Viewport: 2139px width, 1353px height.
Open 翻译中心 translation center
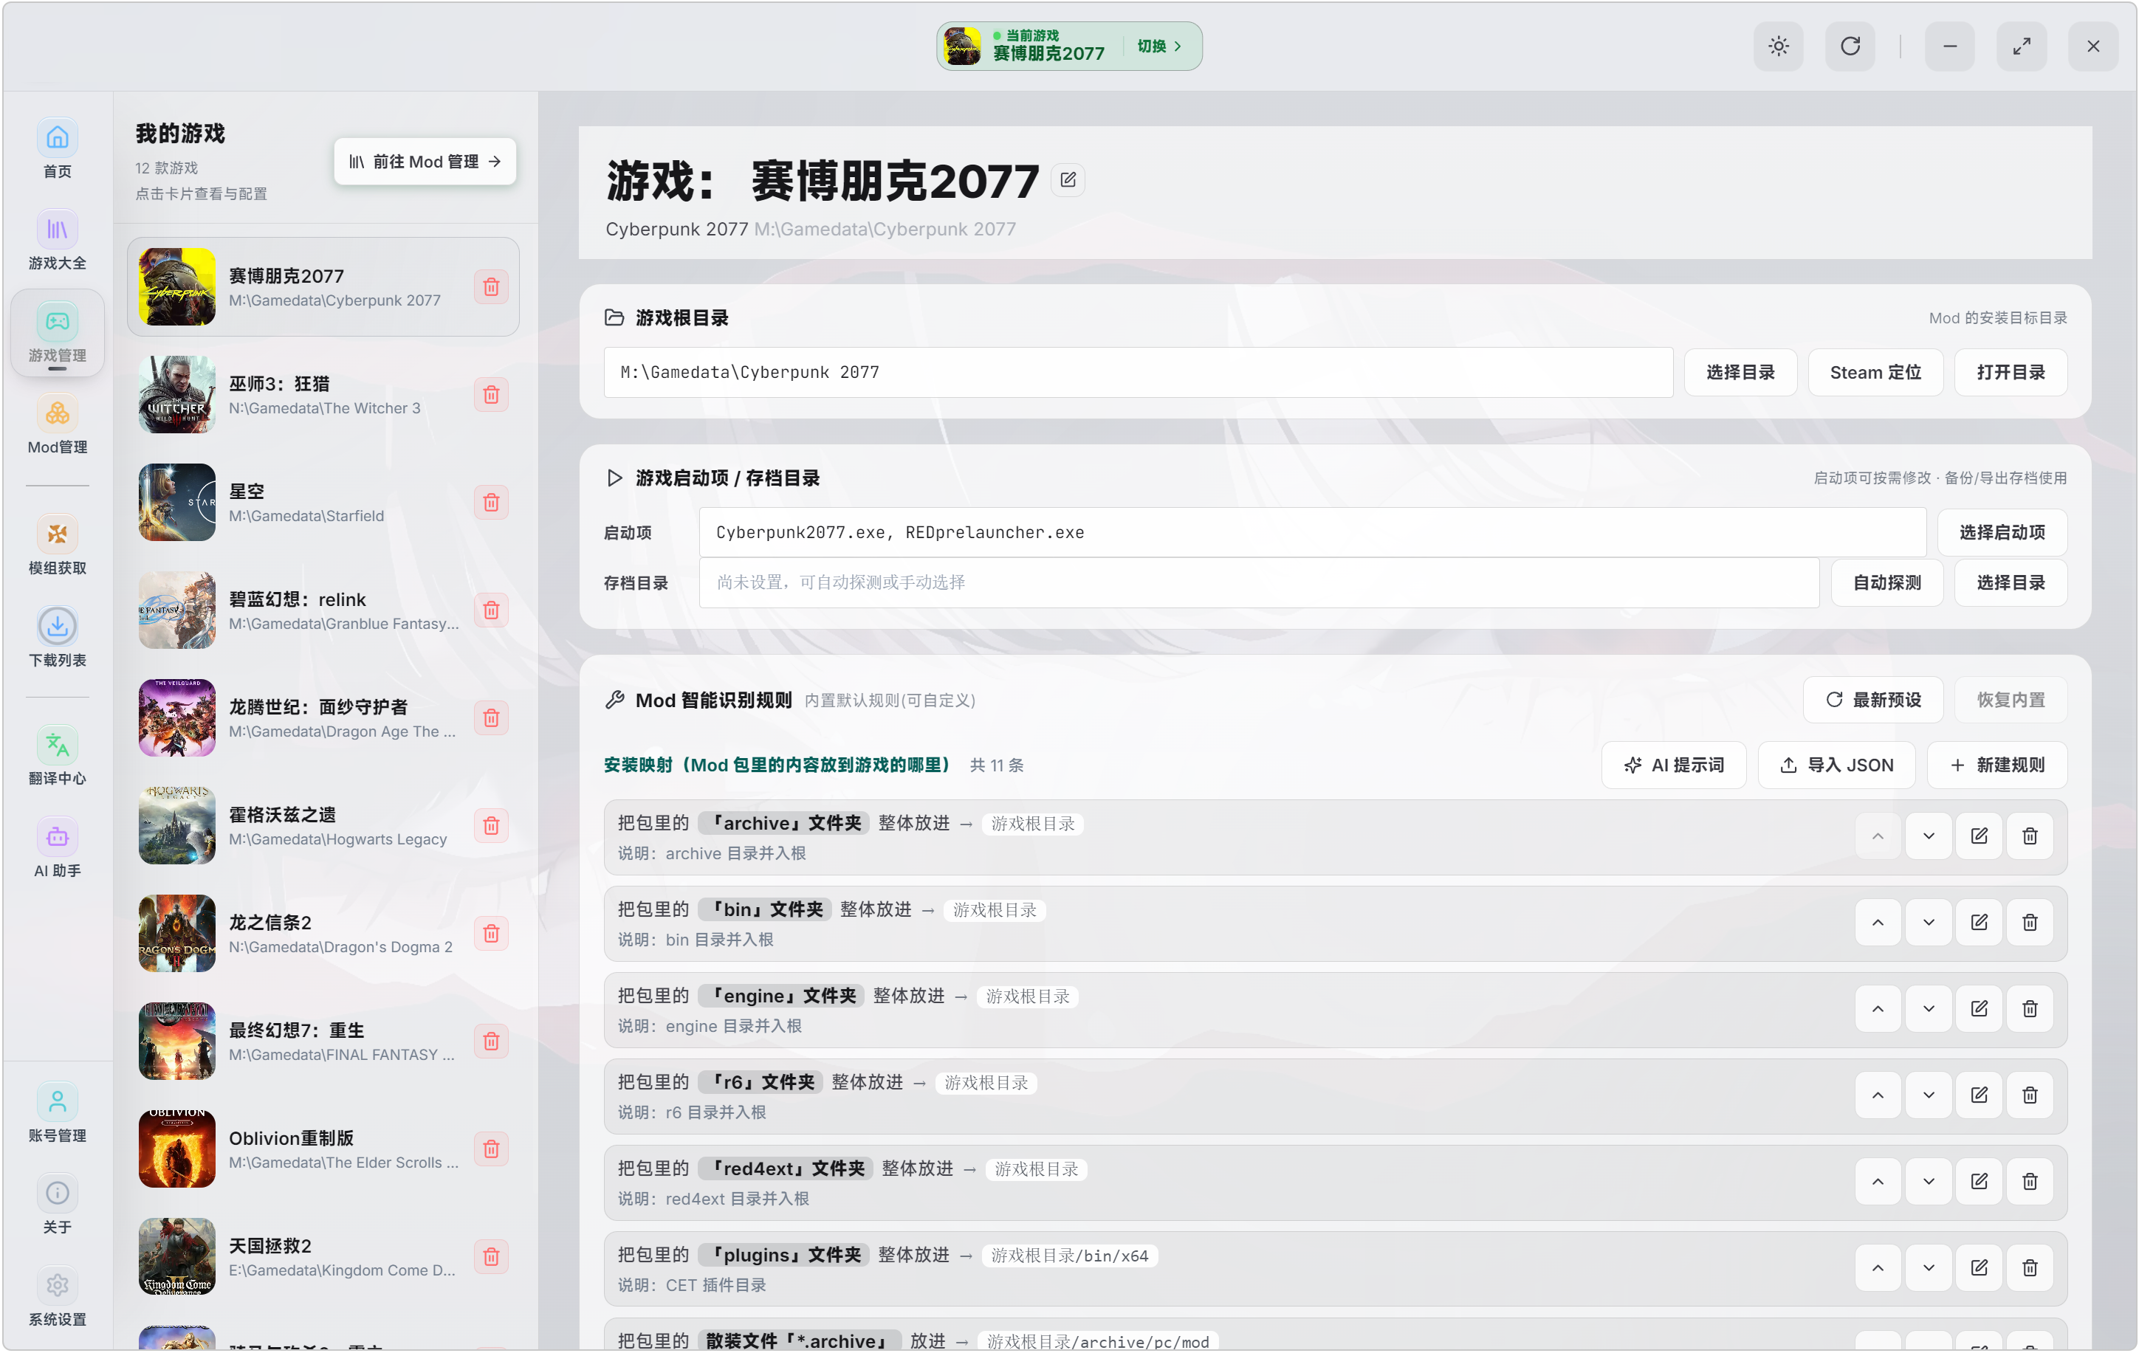pos(57,757)
